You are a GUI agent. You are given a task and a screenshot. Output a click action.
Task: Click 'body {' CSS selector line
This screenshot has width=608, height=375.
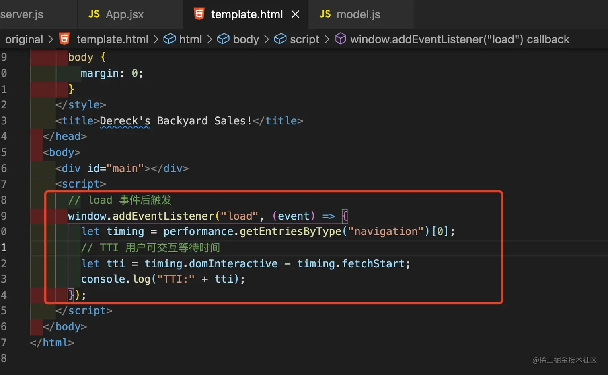pyautogui.click(x=87, y=57)
